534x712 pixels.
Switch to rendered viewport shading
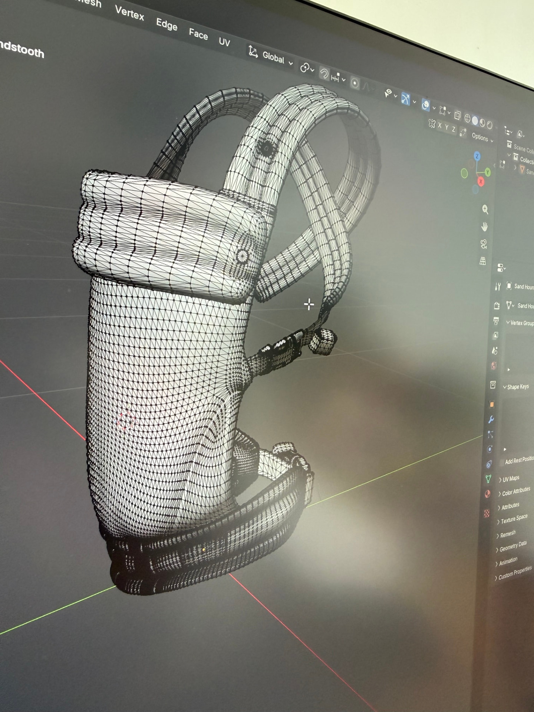(489, 125)
